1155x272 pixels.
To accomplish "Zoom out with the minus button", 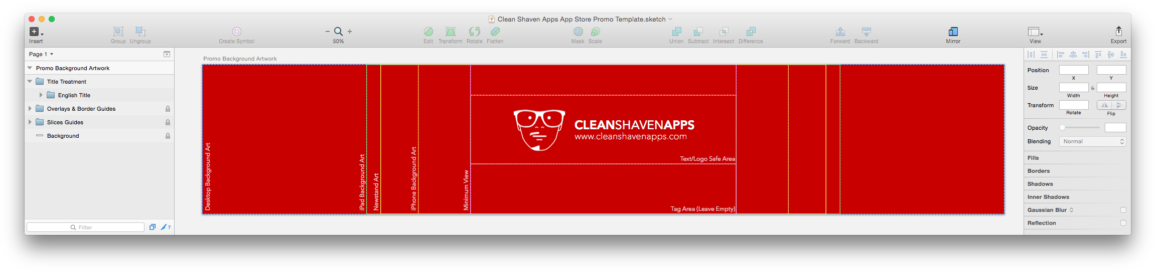I will 327,32.
